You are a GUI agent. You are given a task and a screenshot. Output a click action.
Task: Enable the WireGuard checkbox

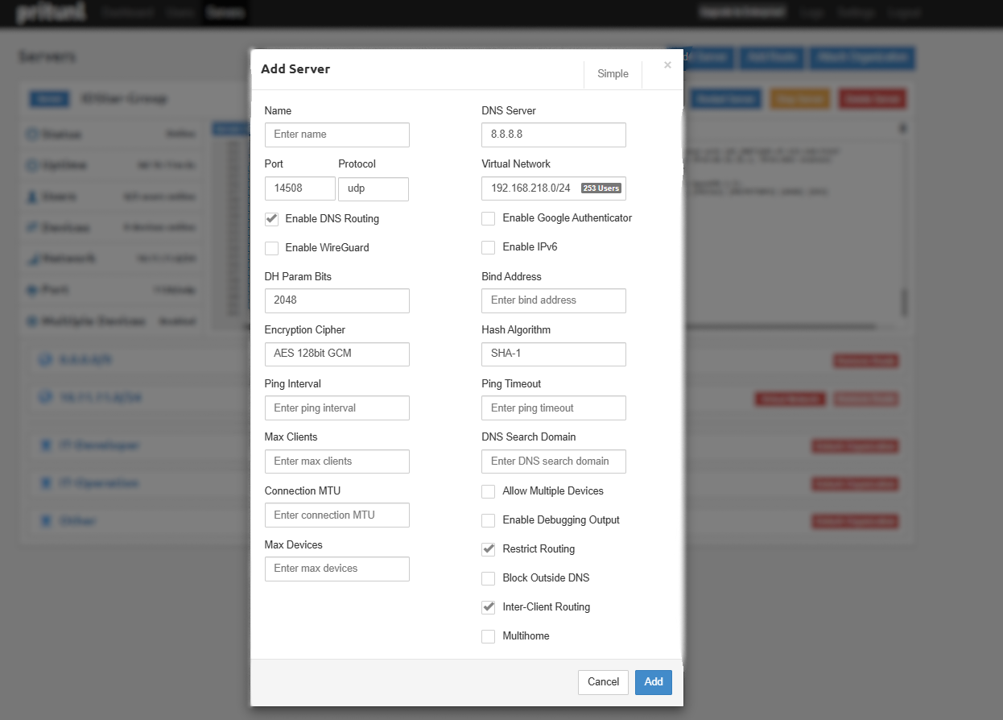272,248
